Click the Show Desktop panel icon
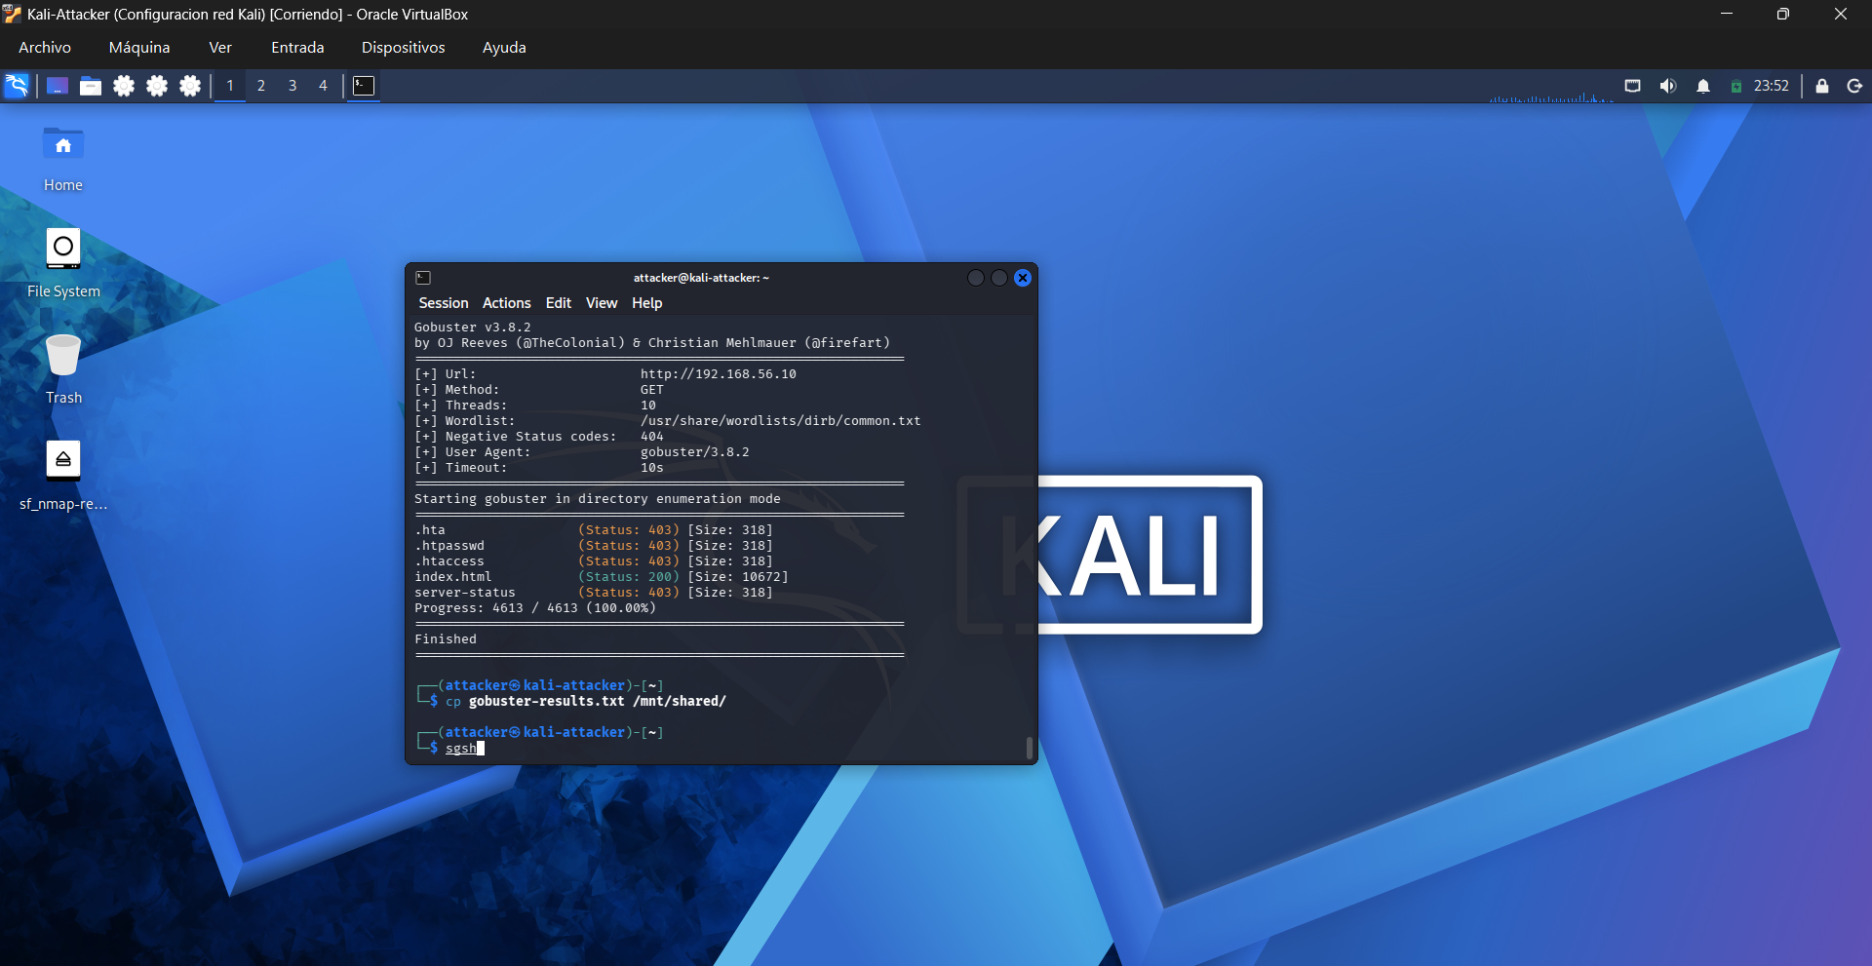 (x=58, y=86)
